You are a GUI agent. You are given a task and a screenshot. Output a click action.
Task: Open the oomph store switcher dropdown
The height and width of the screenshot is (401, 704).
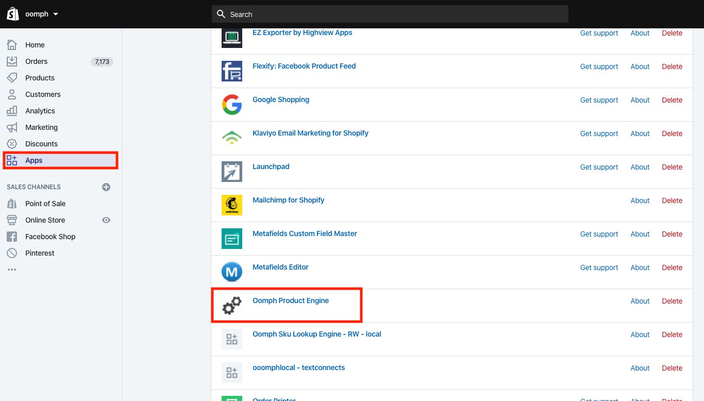coord(41,14)
